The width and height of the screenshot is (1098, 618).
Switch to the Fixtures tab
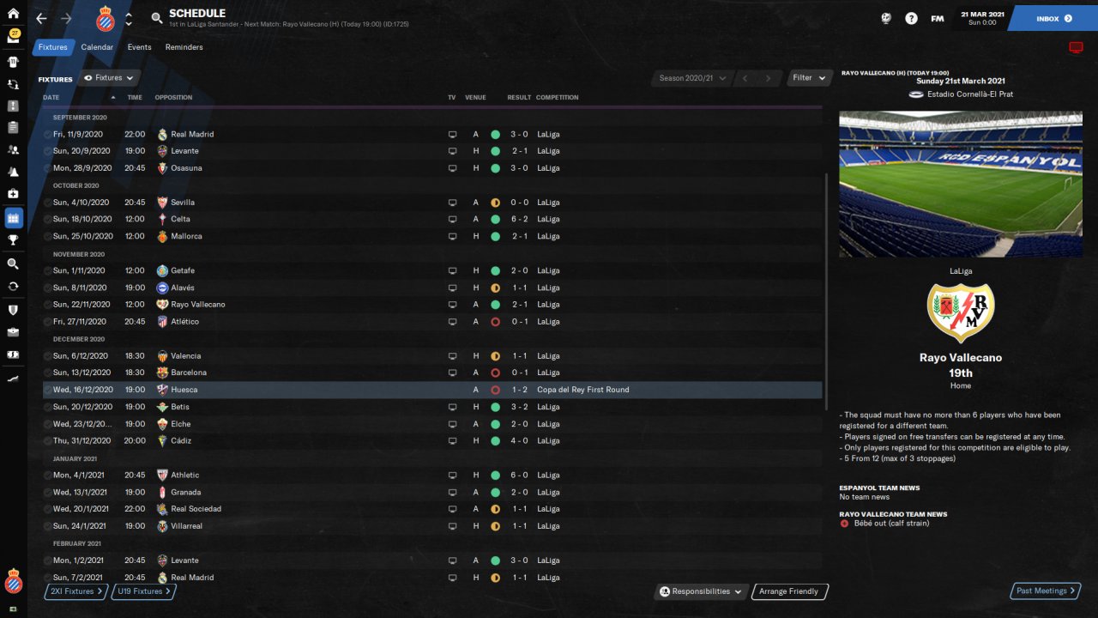tap(52, 47)
